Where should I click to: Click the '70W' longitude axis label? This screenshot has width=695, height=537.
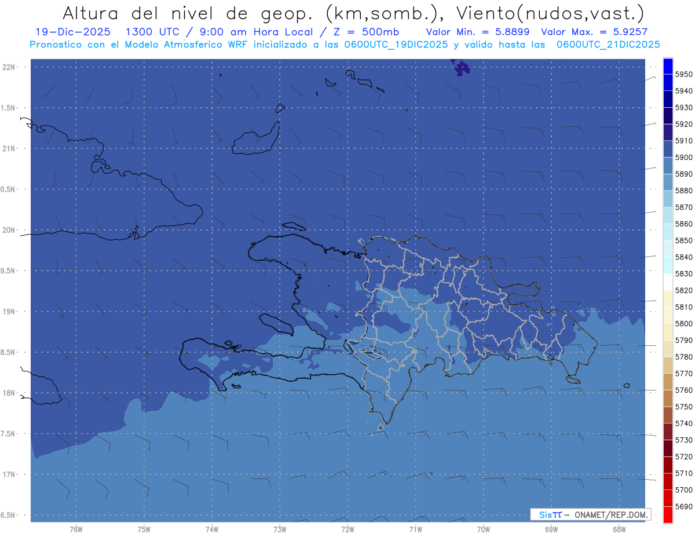[x=484, y=529]
